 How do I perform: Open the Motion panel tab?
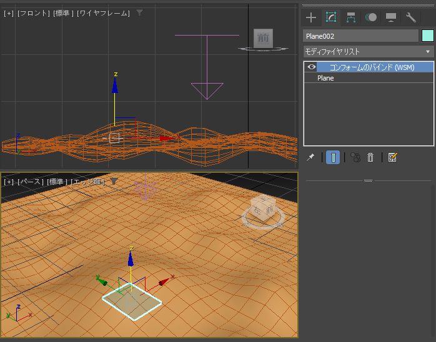[x=371, y=17]
